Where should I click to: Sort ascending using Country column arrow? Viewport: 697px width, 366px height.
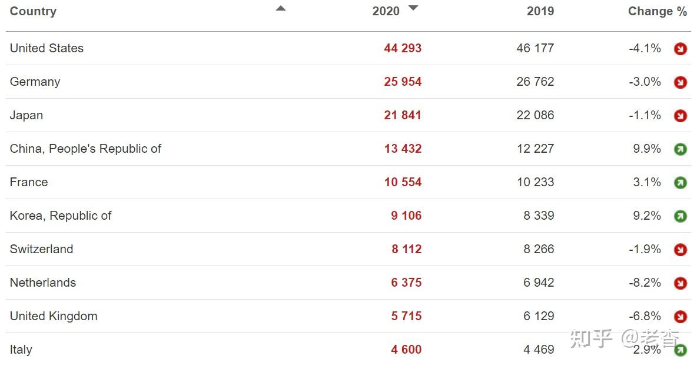(281, 8)
